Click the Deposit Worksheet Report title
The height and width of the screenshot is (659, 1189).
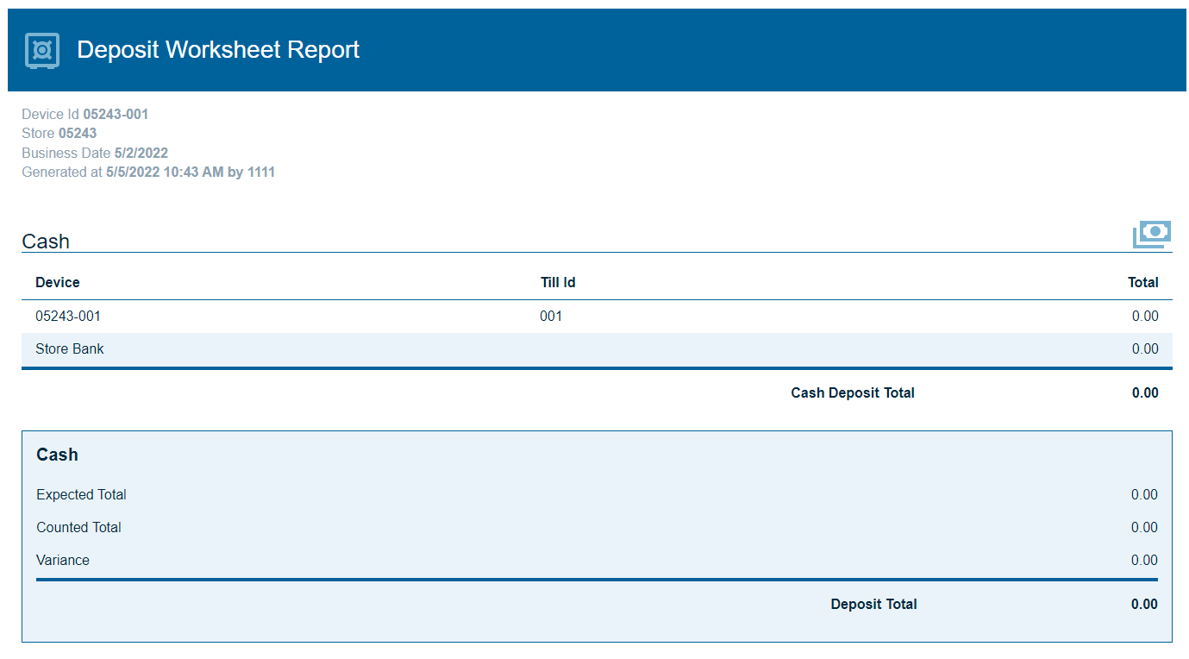coord(217,50)
